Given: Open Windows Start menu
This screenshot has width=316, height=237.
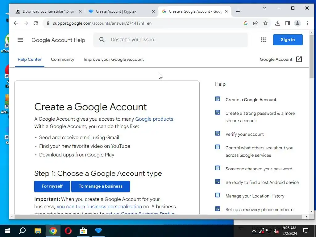Looking at the screenshot, I should pos(7,231).
